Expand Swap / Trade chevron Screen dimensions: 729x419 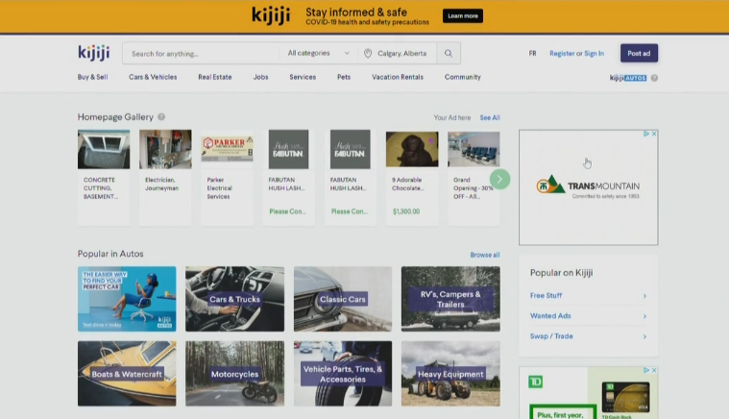tap(644, 336)
